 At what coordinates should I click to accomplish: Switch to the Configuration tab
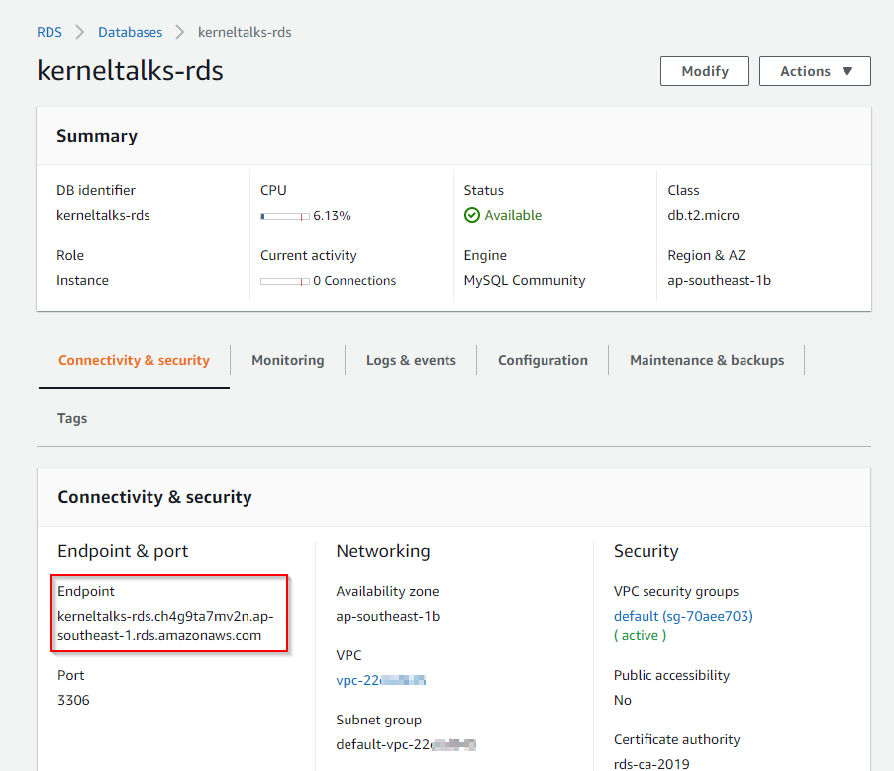(543, 360)
